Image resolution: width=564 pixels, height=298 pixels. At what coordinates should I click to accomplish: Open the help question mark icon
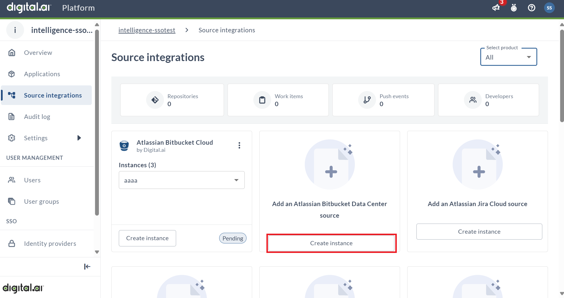(532, 8)
